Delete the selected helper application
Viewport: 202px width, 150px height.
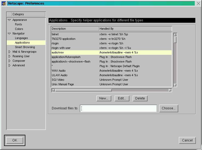pyautogui.click(x=140, y=98)
